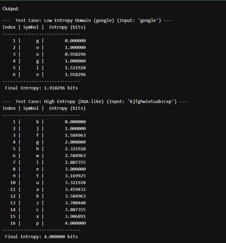Click the symbol "e" row value 1.918296

75,74
